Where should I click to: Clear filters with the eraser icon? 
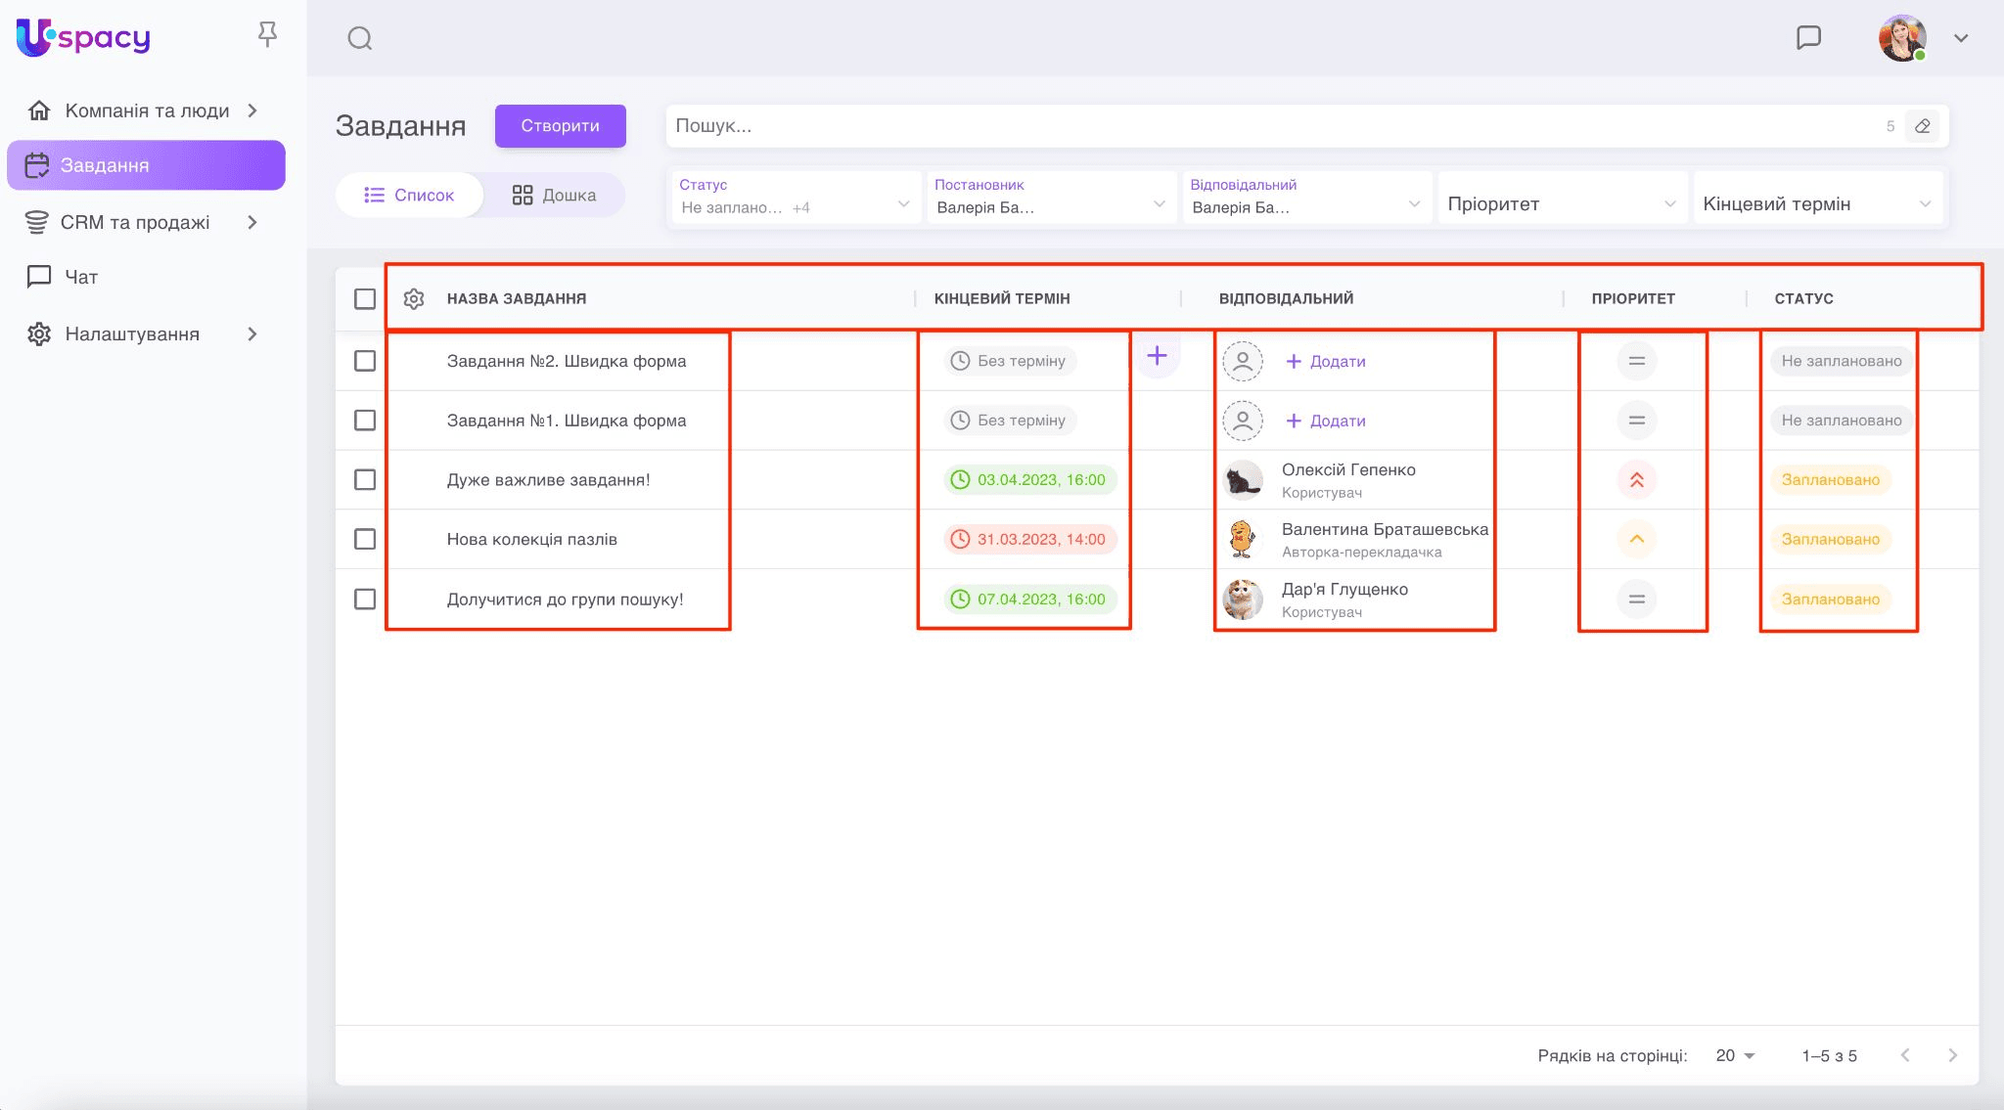click(1922, 126)
